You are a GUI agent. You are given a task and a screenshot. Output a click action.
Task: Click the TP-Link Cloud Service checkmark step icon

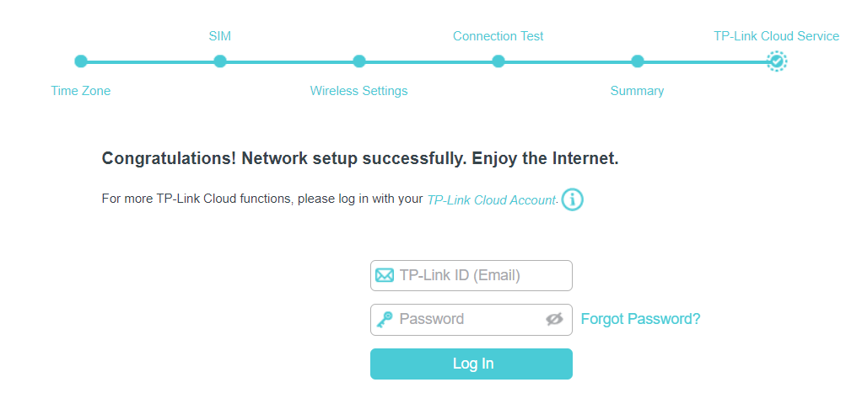pos(777,61)
